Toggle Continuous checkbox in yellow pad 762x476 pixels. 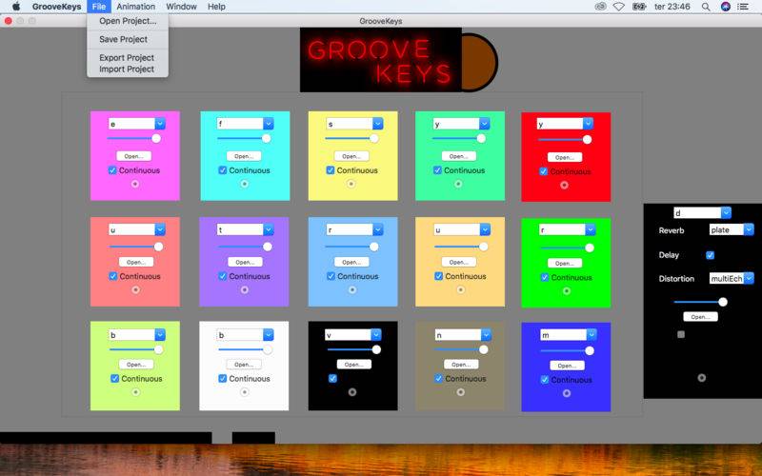click(331, 170)
